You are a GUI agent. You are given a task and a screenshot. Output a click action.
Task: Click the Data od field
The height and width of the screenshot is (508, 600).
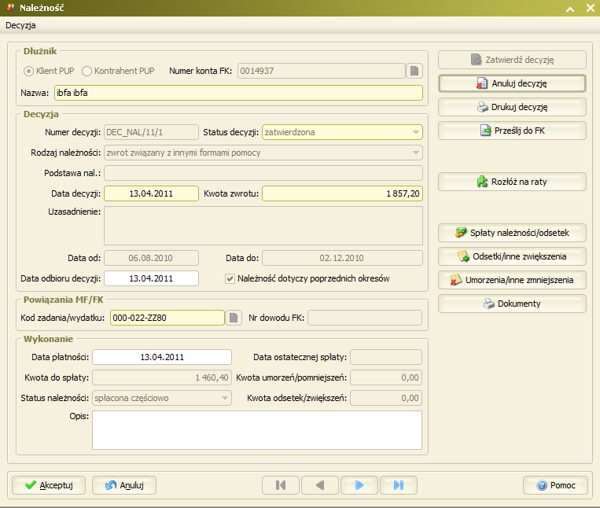point(151,258)
